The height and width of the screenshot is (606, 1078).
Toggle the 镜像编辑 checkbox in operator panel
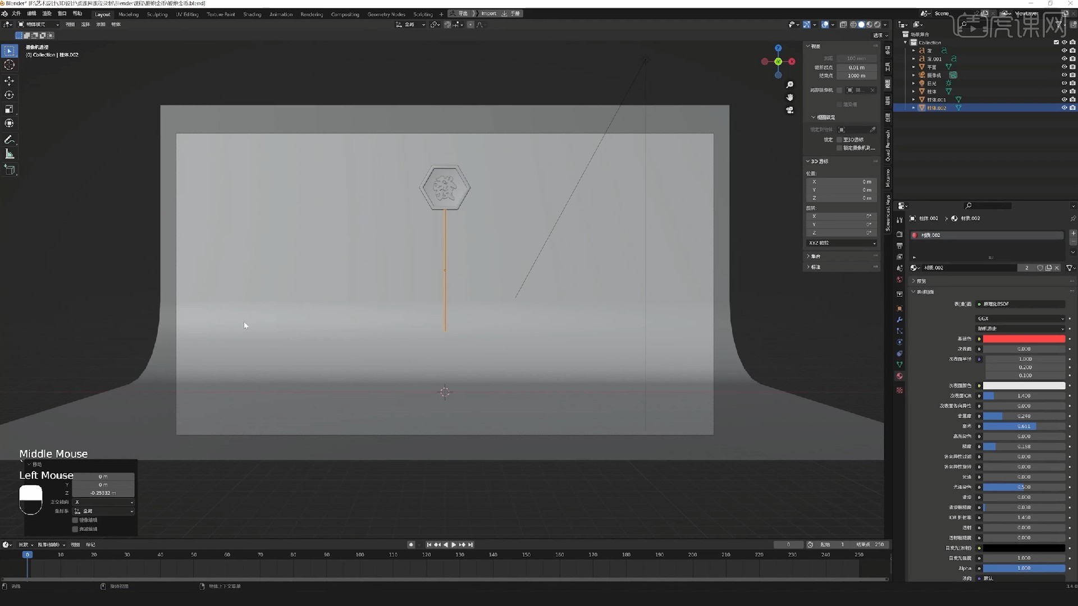pyautogui.click(x=75, y=520)
